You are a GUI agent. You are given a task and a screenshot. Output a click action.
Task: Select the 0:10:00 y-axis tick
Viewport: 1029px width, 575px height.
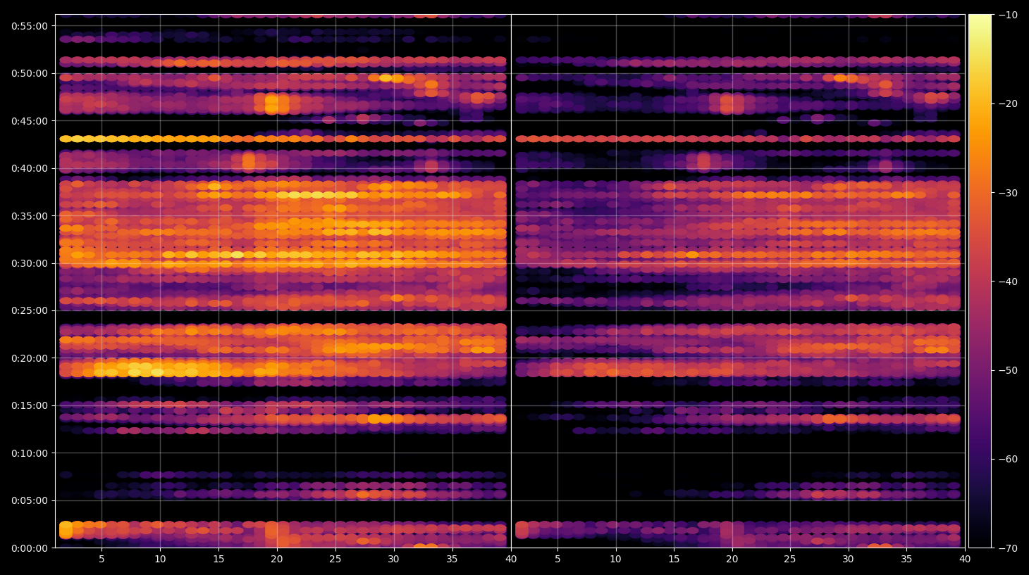point(30,453)
